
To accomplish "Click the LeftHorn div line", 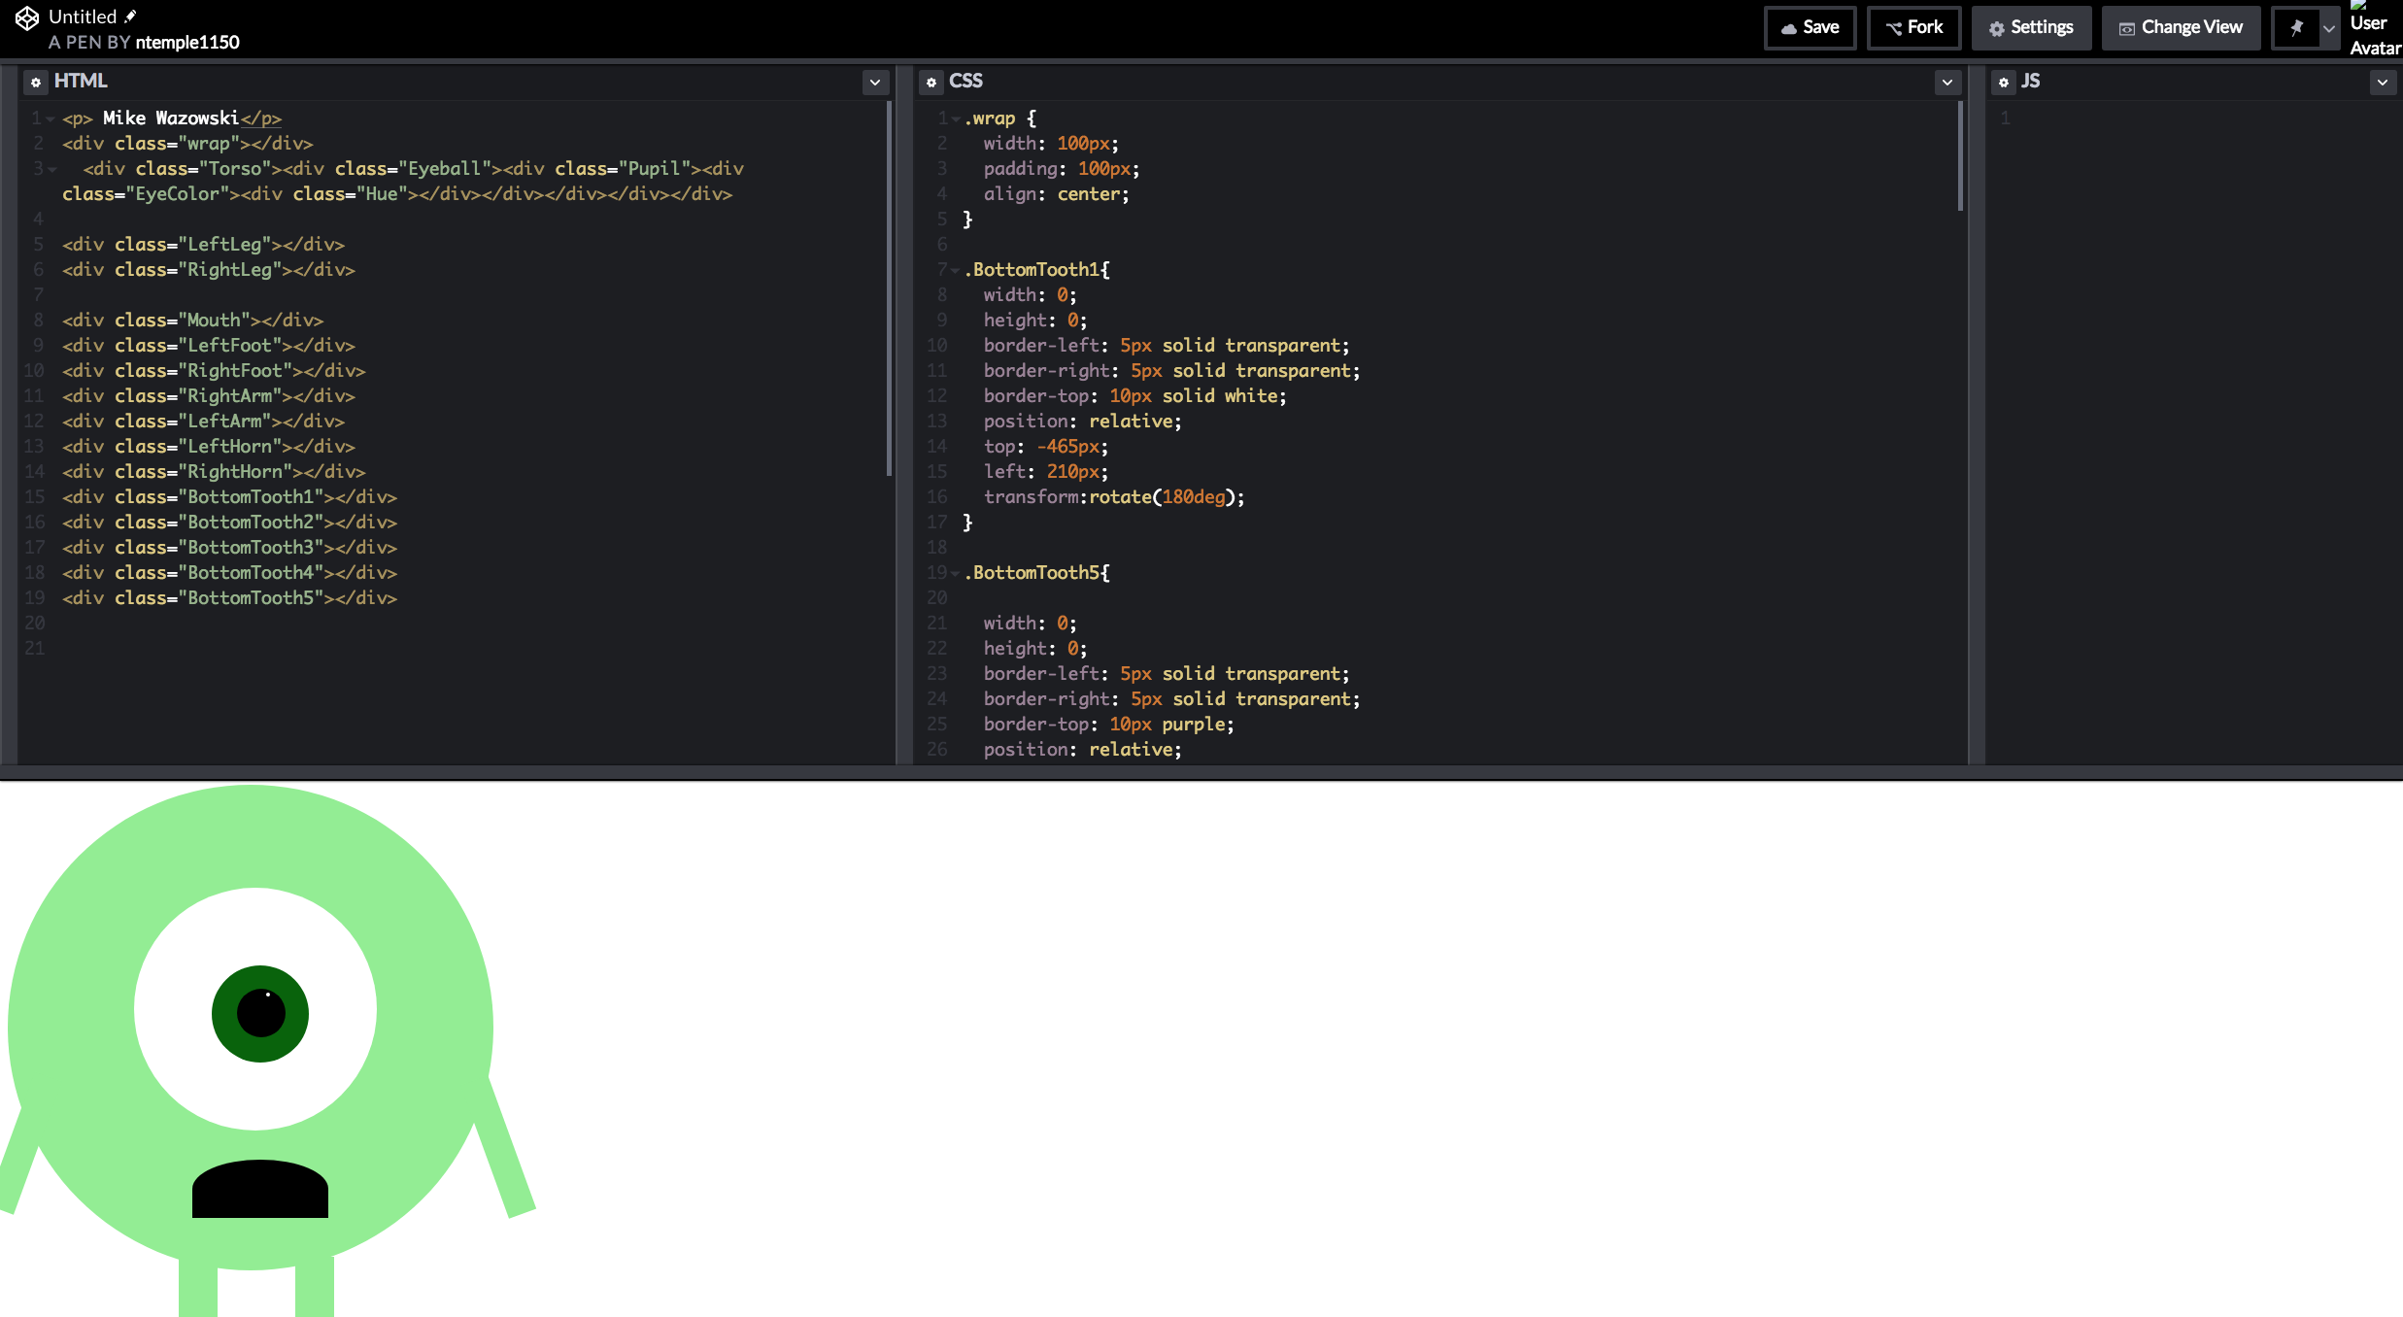I will pos(209,447).
